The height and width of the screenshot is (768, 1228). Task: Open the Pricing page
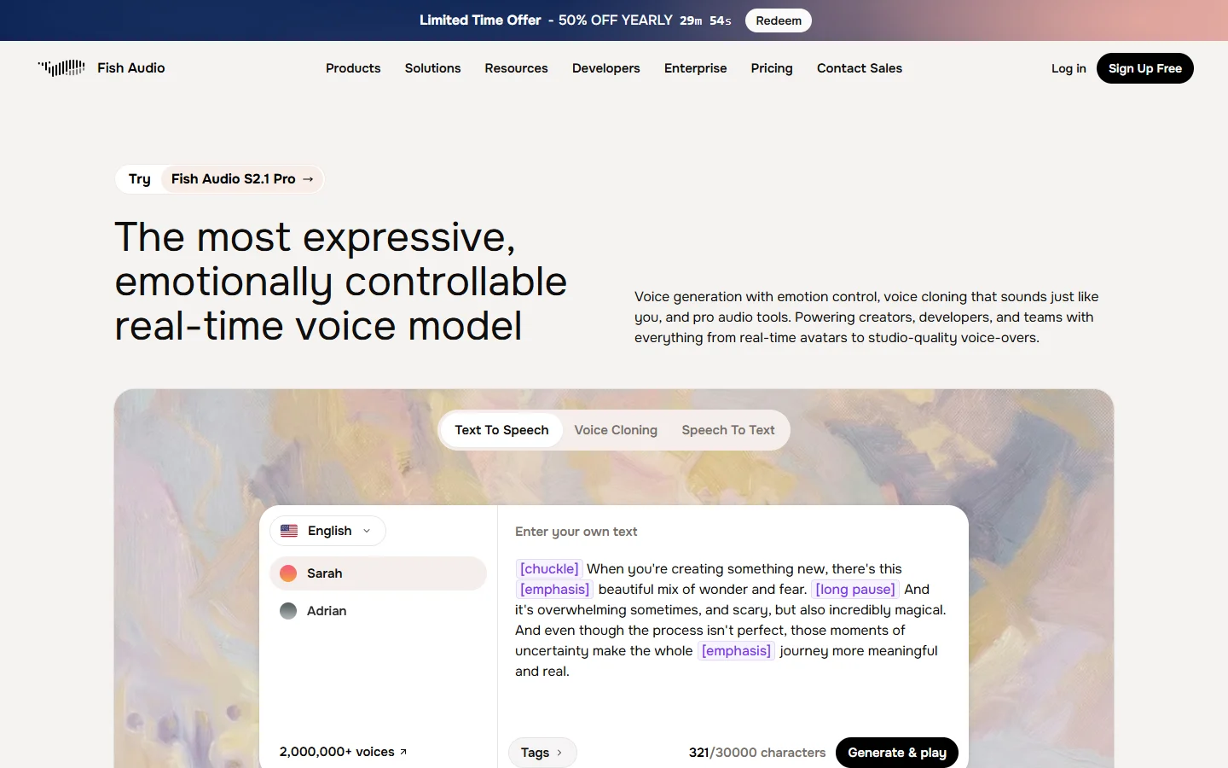(x=772, y=68)
